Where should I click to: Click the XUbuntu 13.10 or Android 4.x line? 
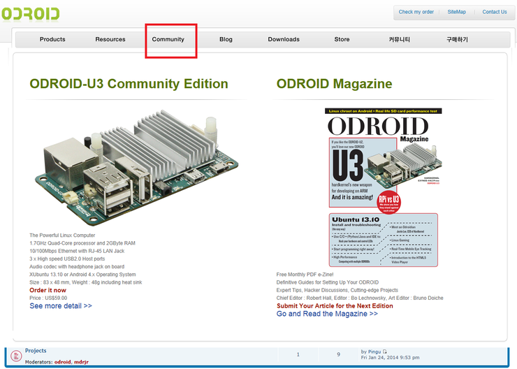(82, 275)
